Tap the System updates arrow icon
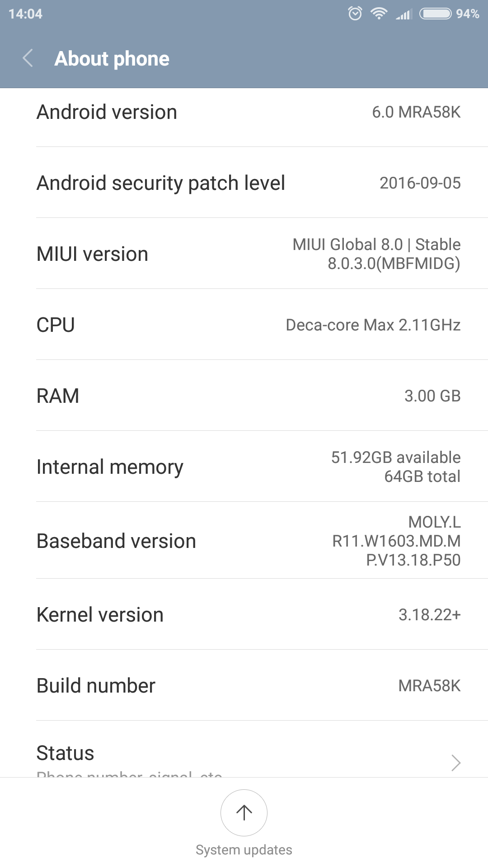Image resolution: width=488 pixels, height=868 pixels. point(244,812)
